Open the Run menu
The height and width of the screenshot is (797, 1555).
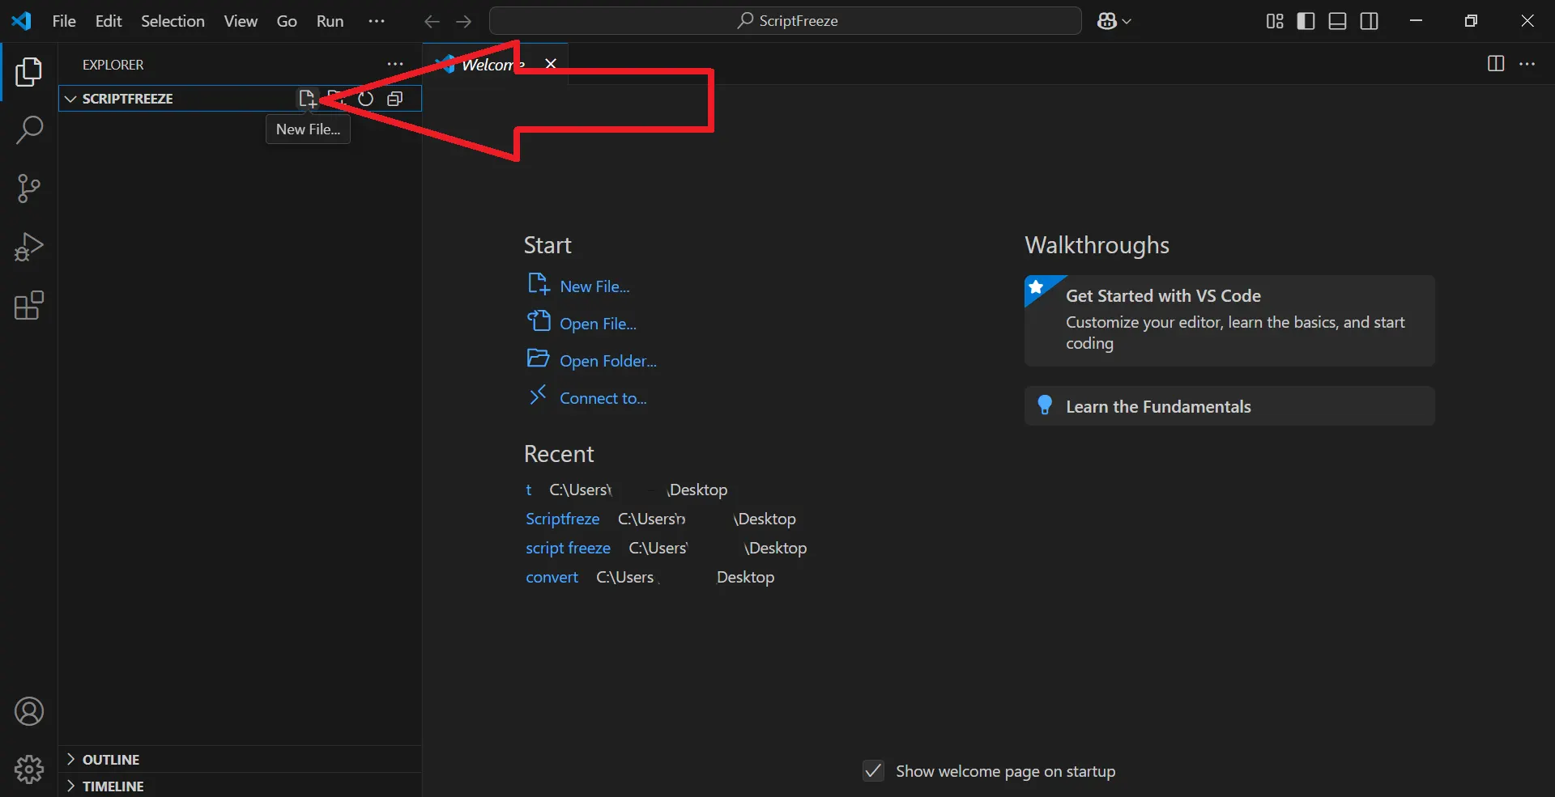pos(330,21)
